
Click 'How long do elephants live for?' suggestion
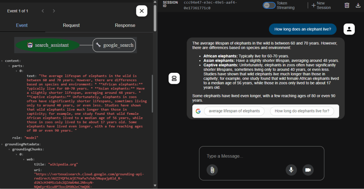pos(302,111)
